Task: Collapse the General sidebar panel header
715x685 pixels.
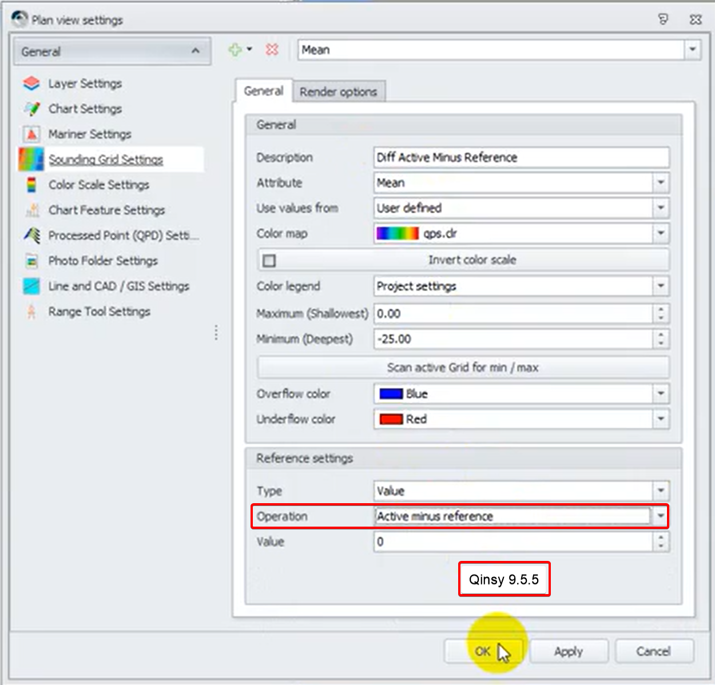Action: click(112, 51)
